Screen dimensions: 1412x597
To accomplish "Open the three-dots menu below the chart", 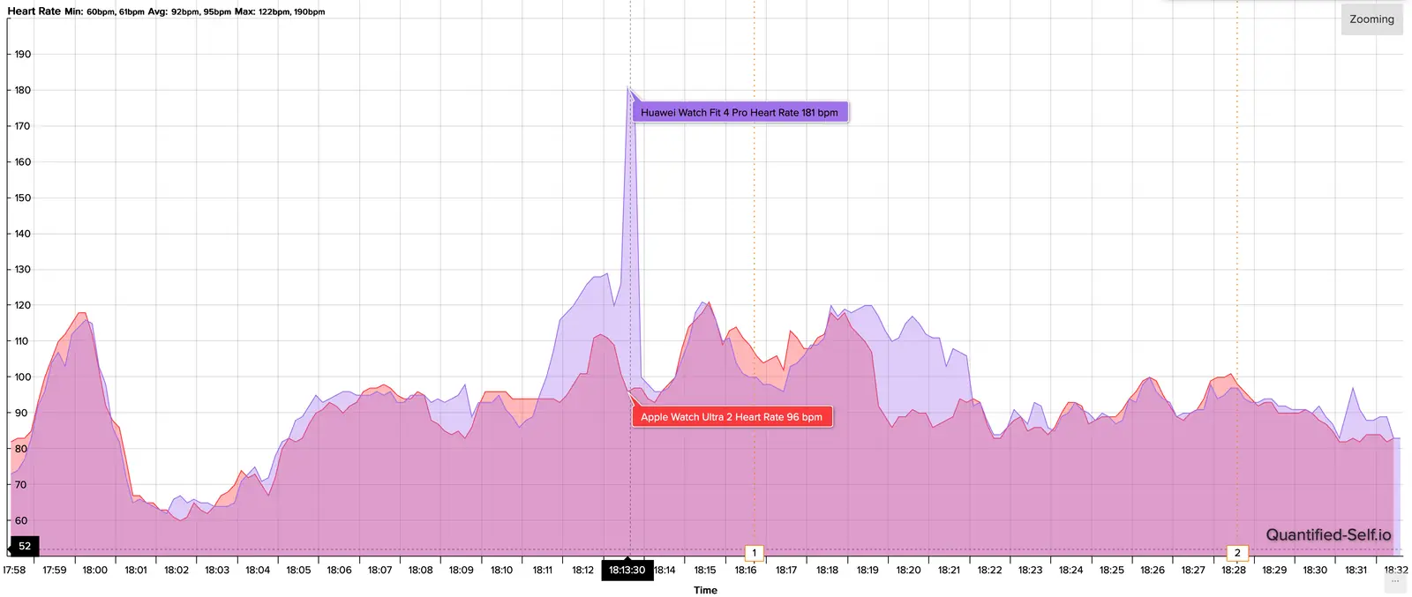I will (x=1395, y=582).
